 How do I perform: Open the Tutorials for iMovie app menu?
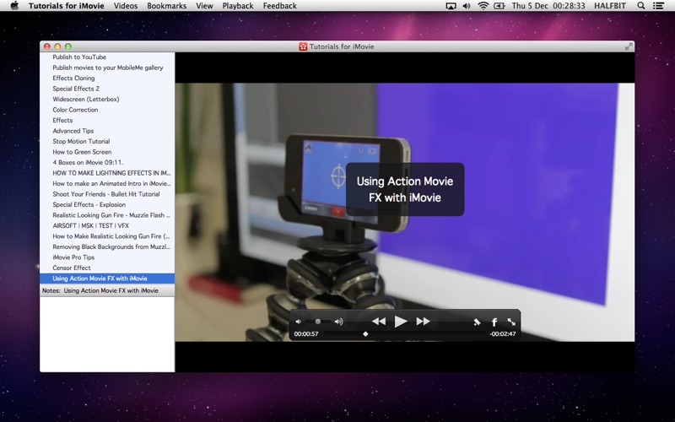point(67,6)
